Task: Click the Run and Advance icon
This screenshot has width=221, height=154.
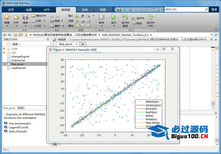Action: 125,17
